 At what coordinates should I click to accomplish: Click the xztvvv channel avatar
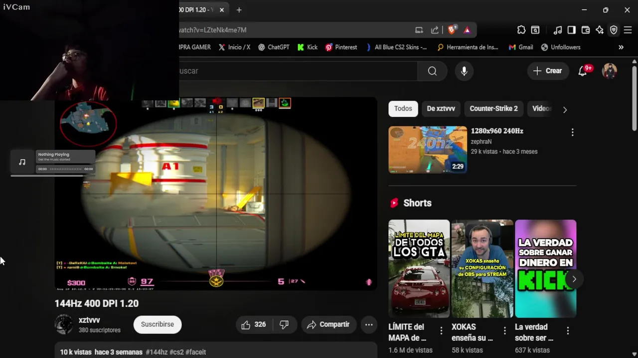click(64, 324)
